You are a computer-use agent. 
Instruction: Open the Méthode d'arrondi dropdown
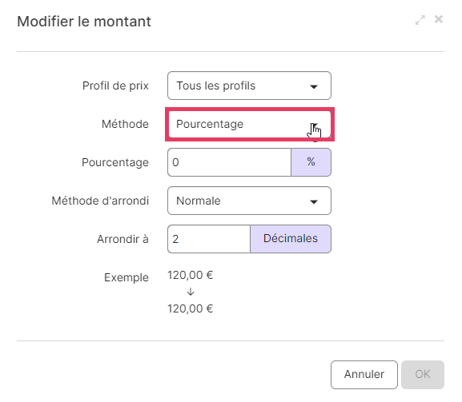click(x=249, y=201)
